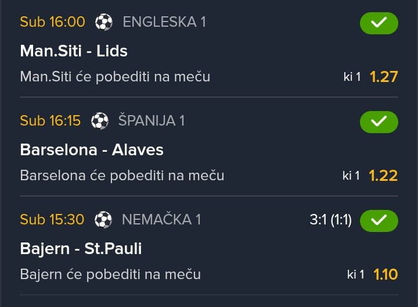Open the Bajern - St.Pauli match
This screenshot has height=307, width=418.
tap(81, 249)
